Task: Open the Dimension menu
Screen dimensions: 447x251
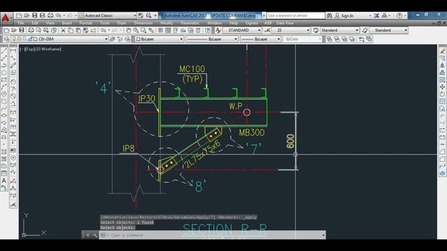Action: point(143,23)
